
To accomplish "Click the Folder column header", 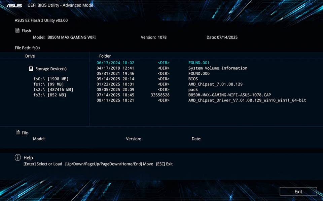I will click(x=105, y=56).
